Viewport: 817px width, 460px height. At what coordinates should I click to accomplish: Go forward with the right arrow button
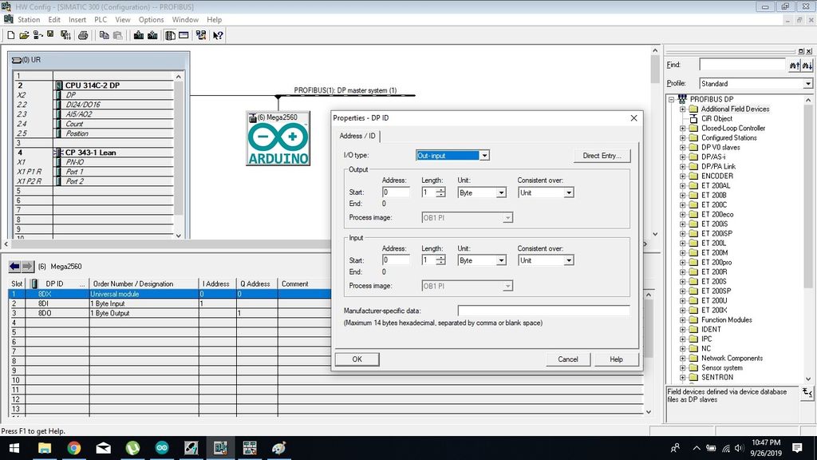(x=27, y=267)
